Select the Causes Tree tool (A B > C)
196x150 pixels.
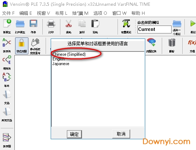[x=7, y=42]
